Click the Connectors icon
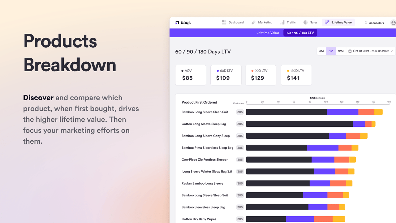Viewport: 396px width, 223px height. pos(366,23)
